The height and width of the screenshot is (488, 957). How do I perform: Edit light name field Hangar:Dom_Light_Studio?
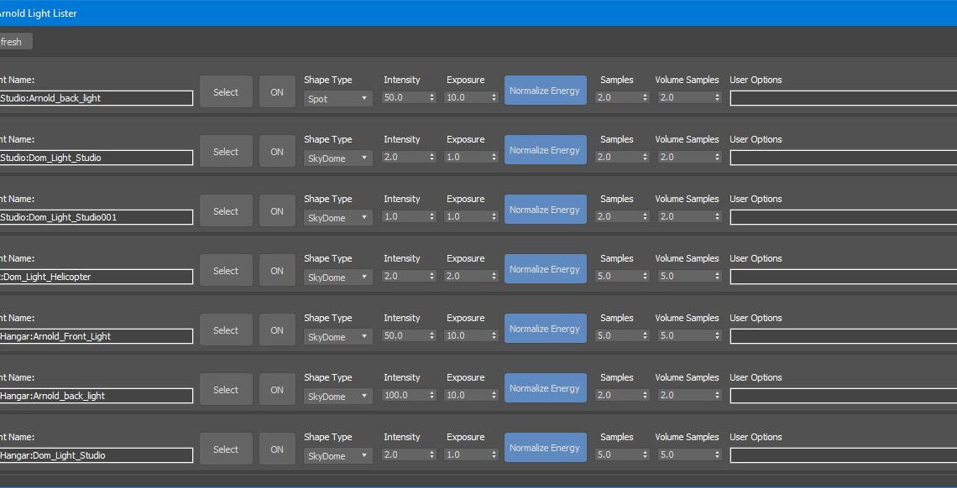(97, 455)
